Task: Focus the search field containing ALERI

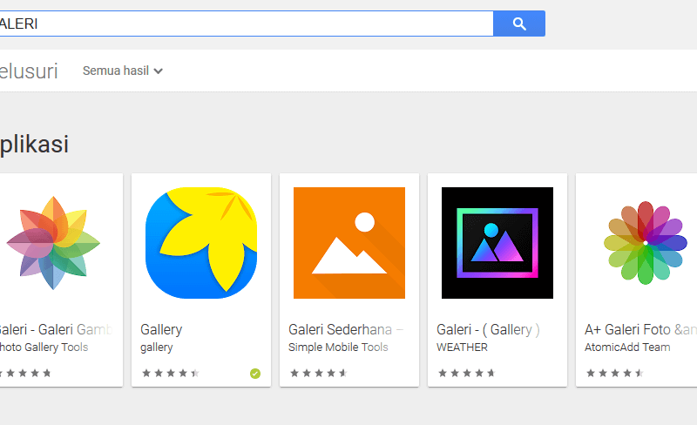Action: 247,24
